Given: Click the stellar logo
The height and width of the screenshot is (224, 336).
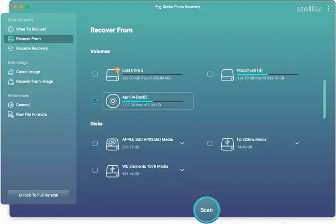Looking at the screenshot, I should pyautogui.click(x=309, y=9).
